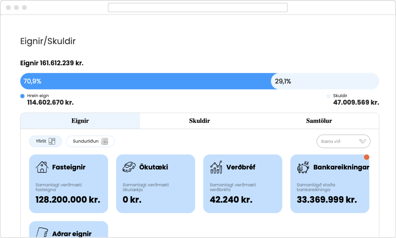Click the first gray window control dot
Screen dimensions: 396x238
[8, 7]
